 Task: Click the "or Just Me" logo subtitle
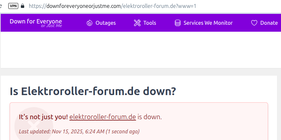coord(51,26)
